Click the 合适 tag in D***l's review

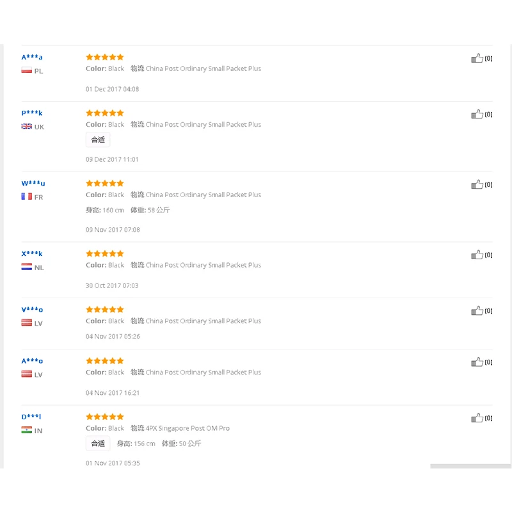[98, 444]
